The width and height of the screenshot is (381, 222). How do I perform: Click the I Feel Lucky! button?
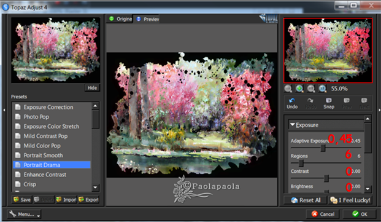coord(350,200)
